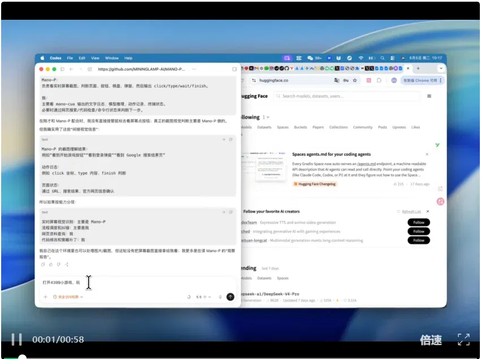This screenshot has width=481, height=359.
Task: Click the Codex message input with 打开4399小游戏
Action: pyautogui.click(x=138, y=282)
